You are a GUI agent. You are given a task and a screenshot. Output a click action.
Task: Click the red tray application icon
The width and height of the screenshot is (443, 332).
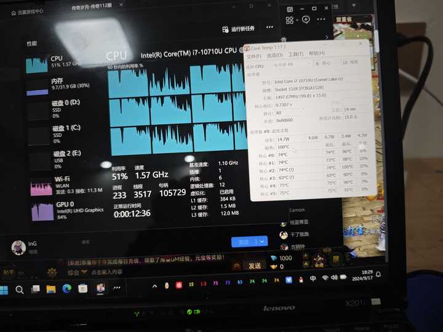tap(179, 285)
